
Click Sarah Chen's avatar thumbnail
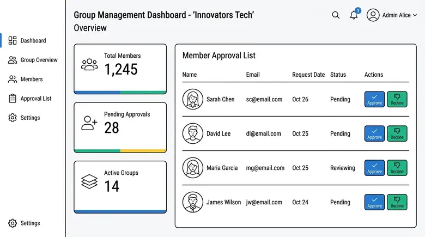pyautogui.click(x=193, y=99)
